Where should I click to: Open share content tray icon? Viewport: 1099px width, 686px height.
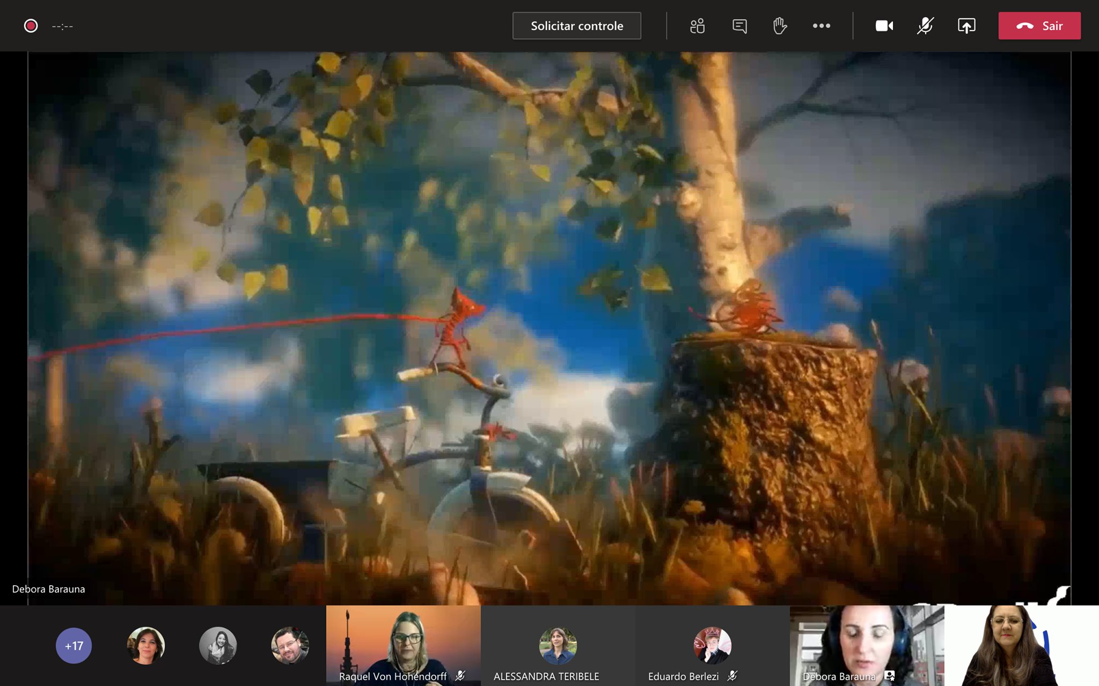pos(966,26)
